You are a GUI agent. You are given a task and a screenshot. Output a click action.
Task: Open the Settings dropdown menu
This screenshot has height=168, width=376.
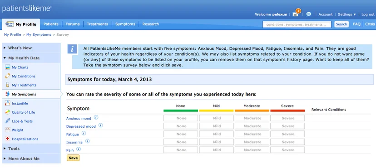point(347,14)
